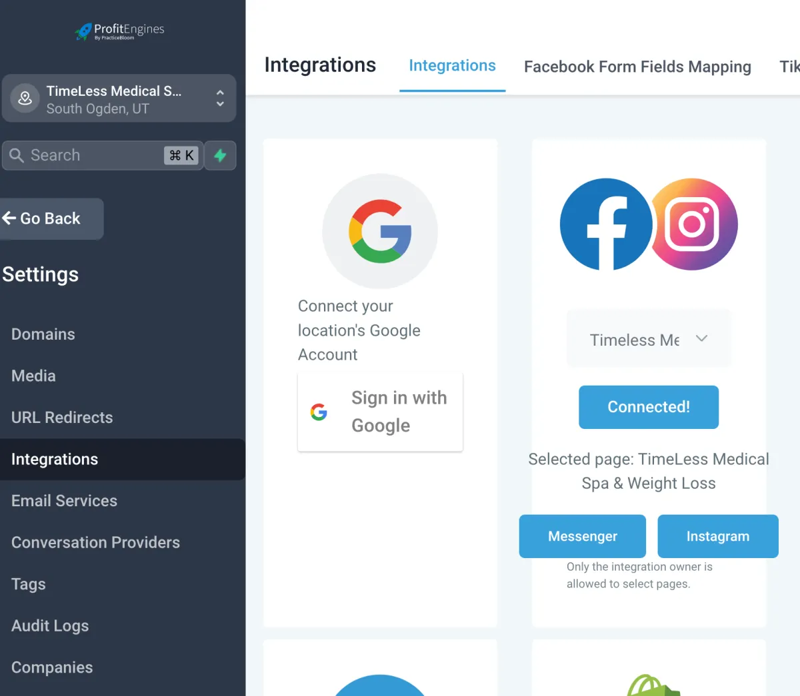This screenshot has width=800, height=696.
Task: Click Go Back in the sidebar
Action: [x=50, y=218]
